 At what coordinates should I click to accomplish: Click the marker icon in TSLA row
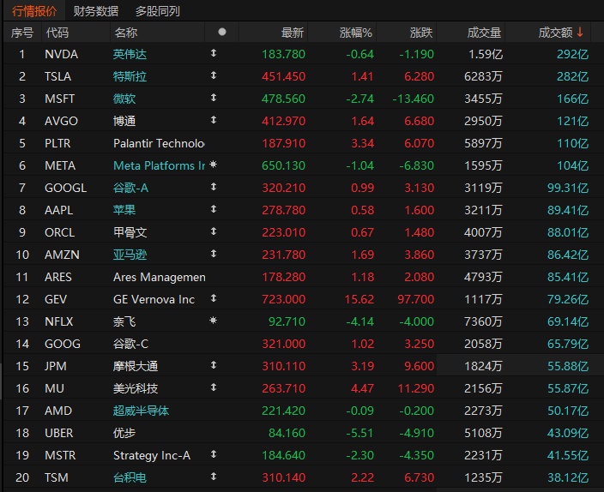(x=214, y=75)
